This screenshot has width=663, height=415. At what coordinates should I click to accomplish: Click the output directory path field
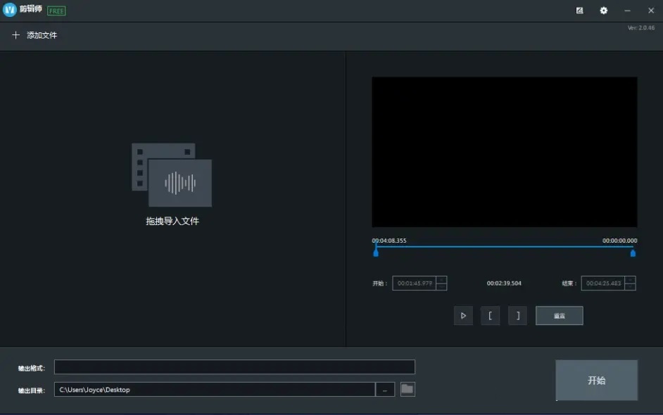216,389
